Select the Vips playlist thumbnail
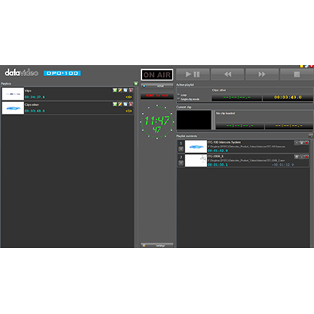The width and height of the screenshot is (314, 314). coord(13,94)
